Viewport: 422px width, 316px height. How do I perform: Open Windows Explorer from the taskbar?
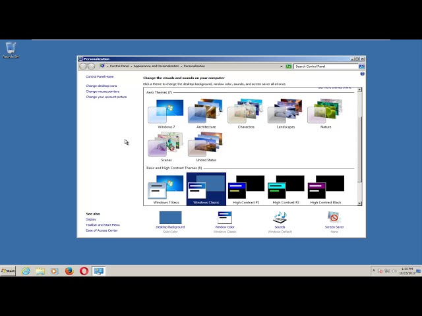click(x=40, y=271)
